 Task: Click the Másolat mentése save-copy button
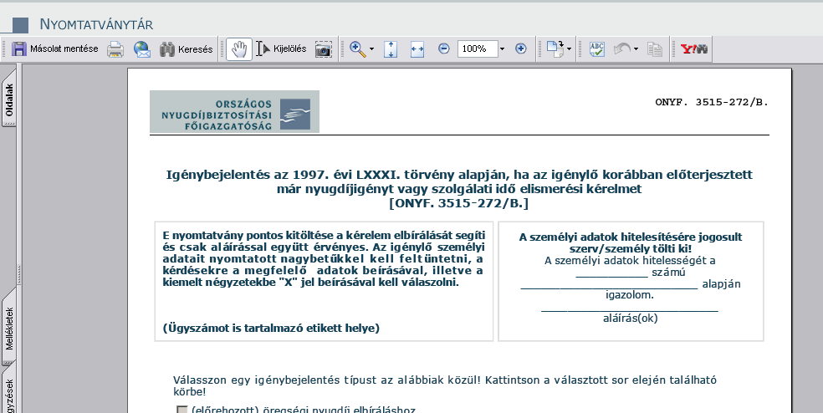[x=54, y=48]
